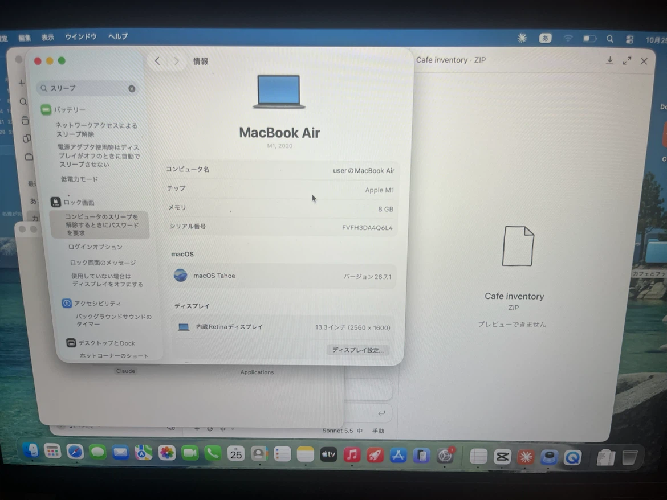Open the green Phone app in Dock
The image size is (667, 500).
[x=213, y=454]
